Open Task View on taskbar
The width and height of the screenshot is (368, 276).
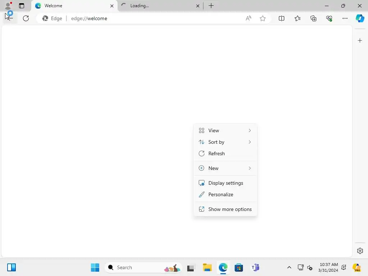coord(191,267)
